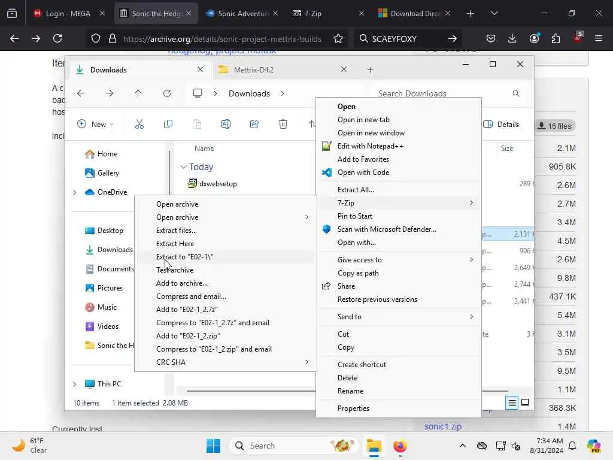
Task: Open File Explorer from the taskbar
Action: pyautogui.click(x=374, y=446)
